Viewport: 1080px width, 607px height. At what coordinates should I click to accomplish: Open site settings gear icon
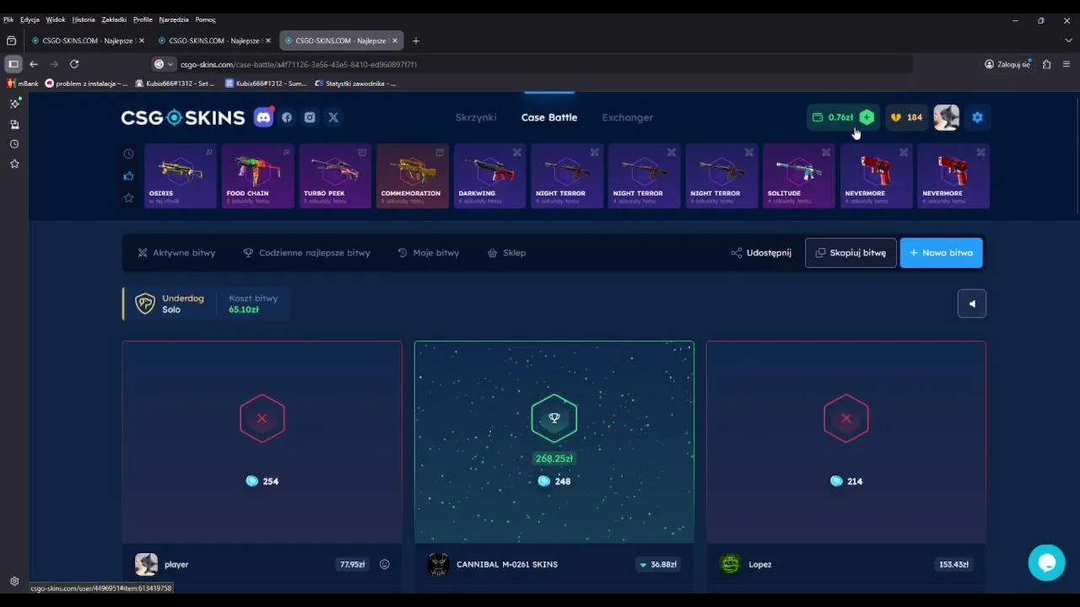click(x=977, y=117)
